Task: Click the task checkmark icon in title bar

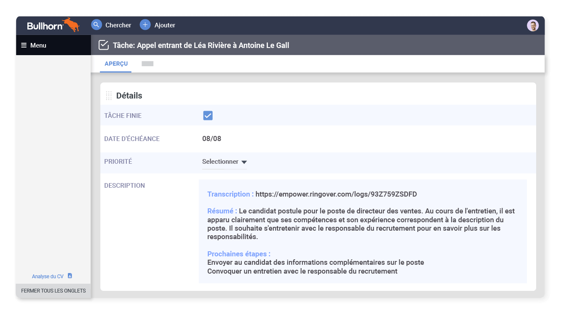Action: [104, 45]
